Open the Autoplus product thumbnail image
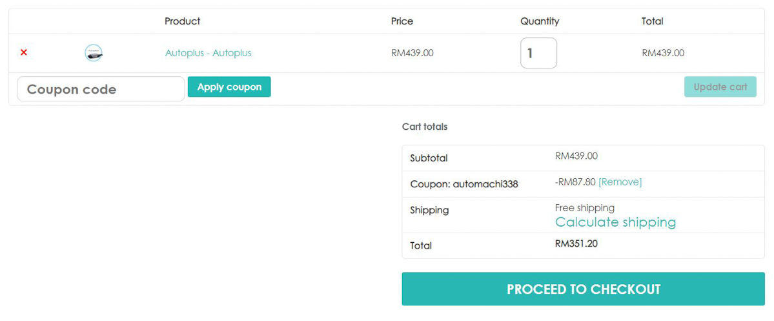This screenshot has height=321, width=774. (x=94, y=53)
